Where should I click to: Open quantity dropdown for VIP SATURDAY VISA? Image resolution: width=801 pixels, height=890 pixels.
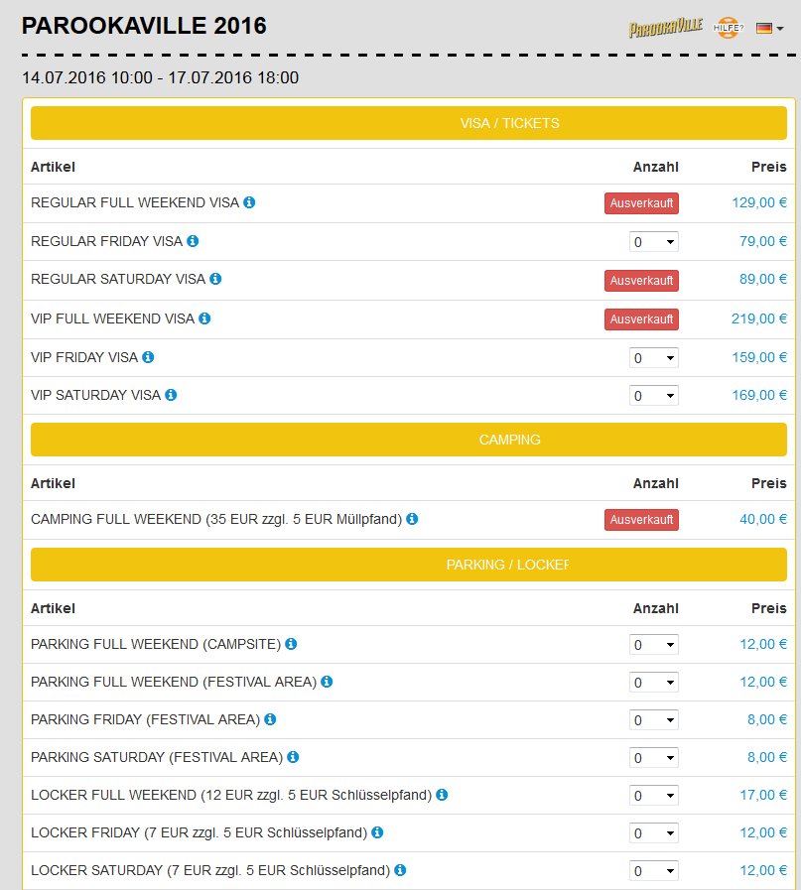[654, 396]
